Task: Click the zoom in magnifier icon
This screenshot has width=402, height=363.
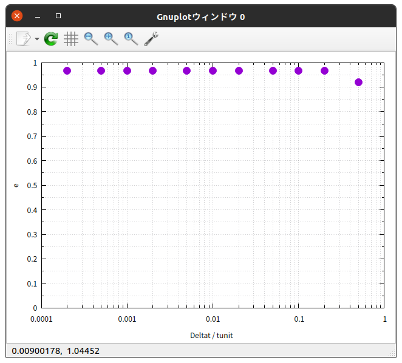Action: click(111, 39)
